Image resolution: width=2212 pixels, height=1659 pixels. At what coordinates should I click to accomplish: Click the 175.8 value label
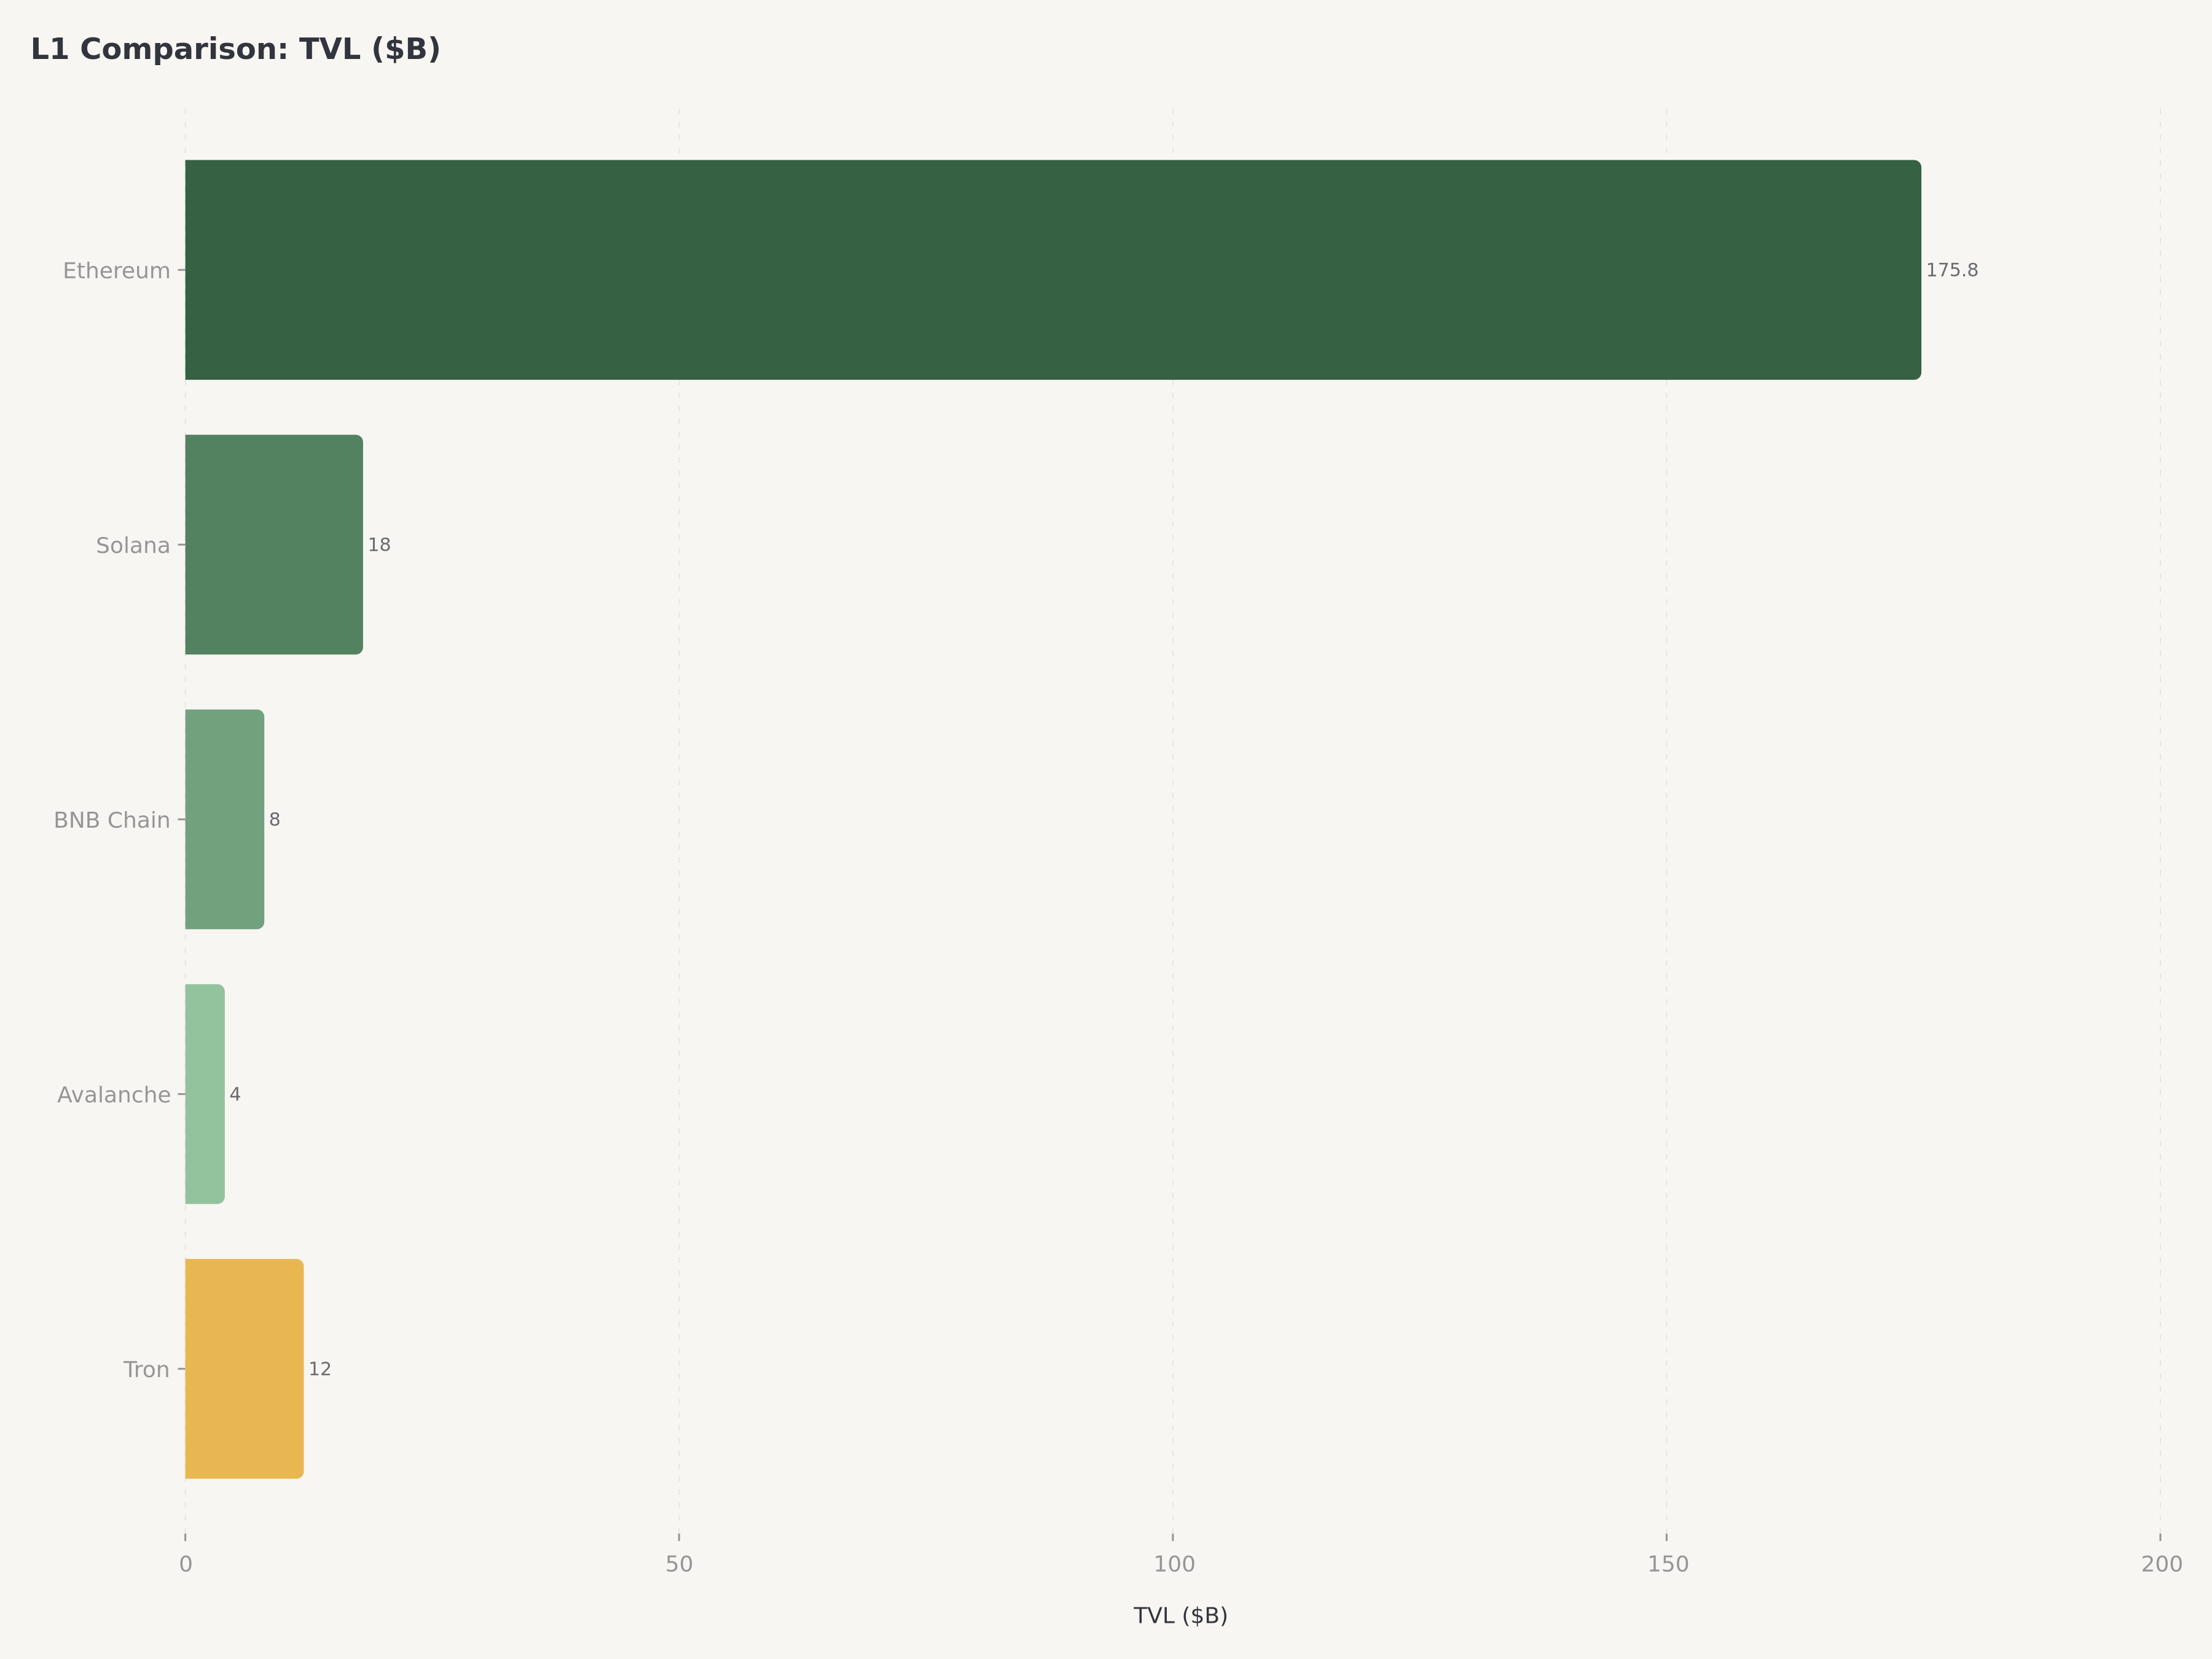[1951, 270]
